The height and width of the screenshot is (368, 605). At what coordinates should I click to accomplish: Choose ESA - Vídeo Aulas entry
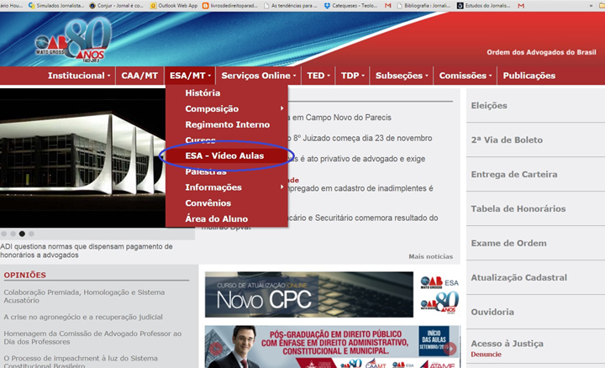point(227,155)
